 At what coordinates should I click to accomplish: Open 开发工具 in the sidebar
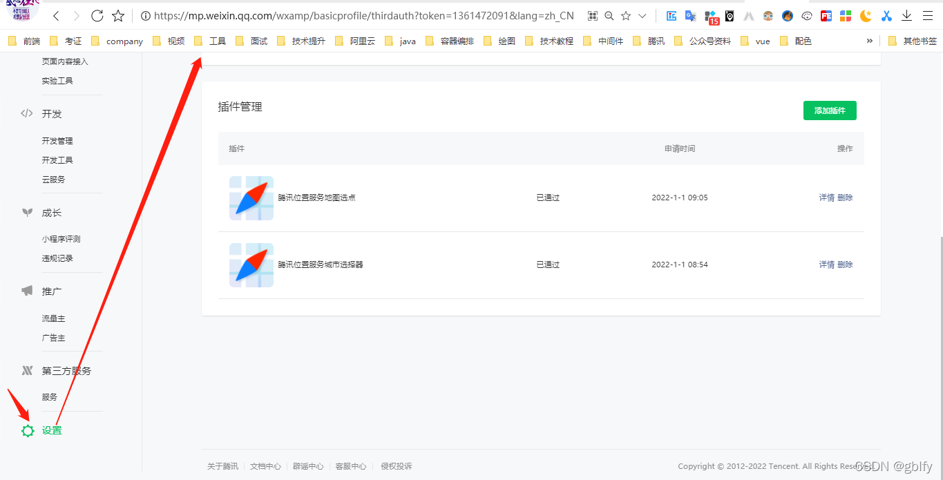click(x=57, y=160)
